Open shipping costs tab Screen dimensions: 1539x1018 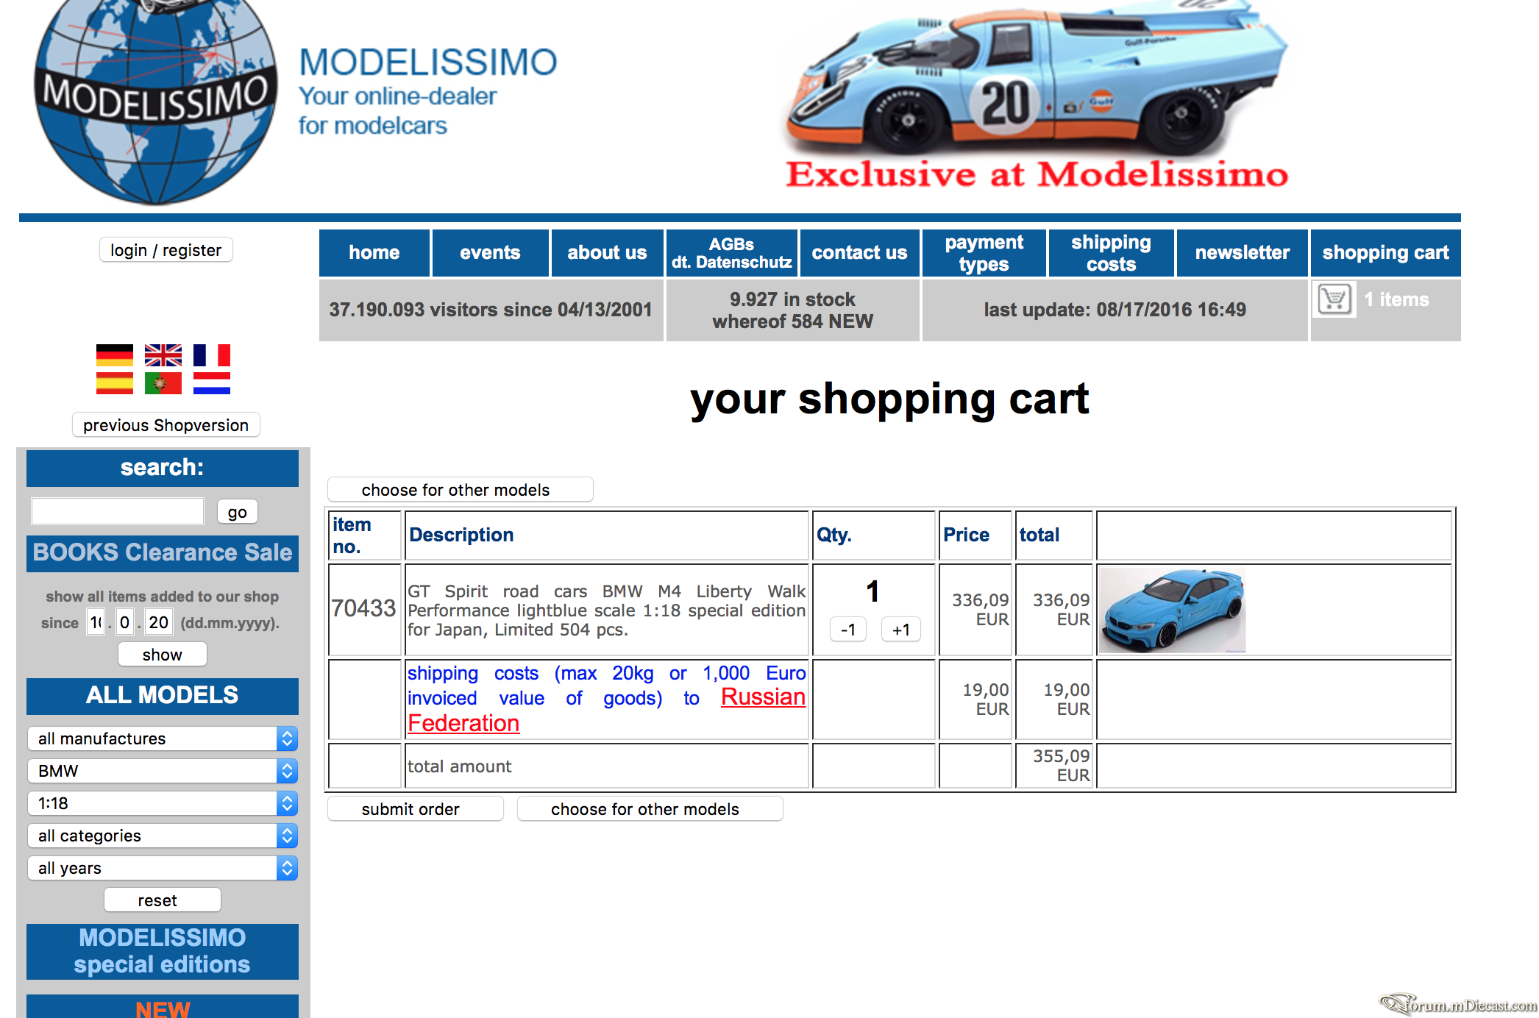pos(1111,253)
